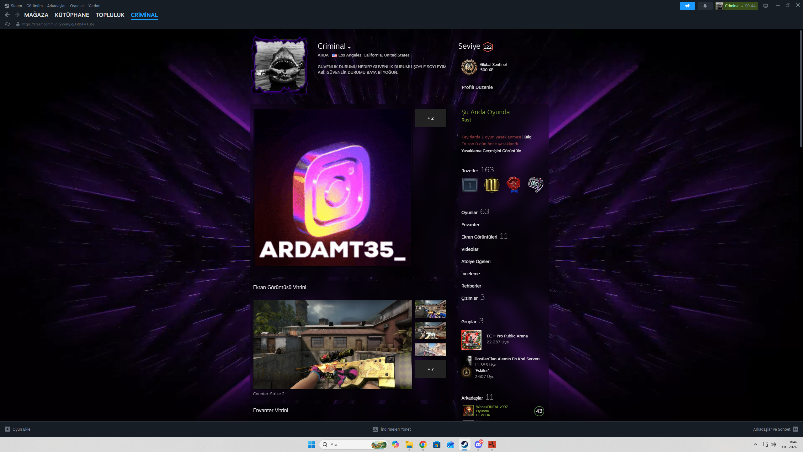803x452 pixels.
Task: Go to the MAĞAZA tab
Action: 36,15
